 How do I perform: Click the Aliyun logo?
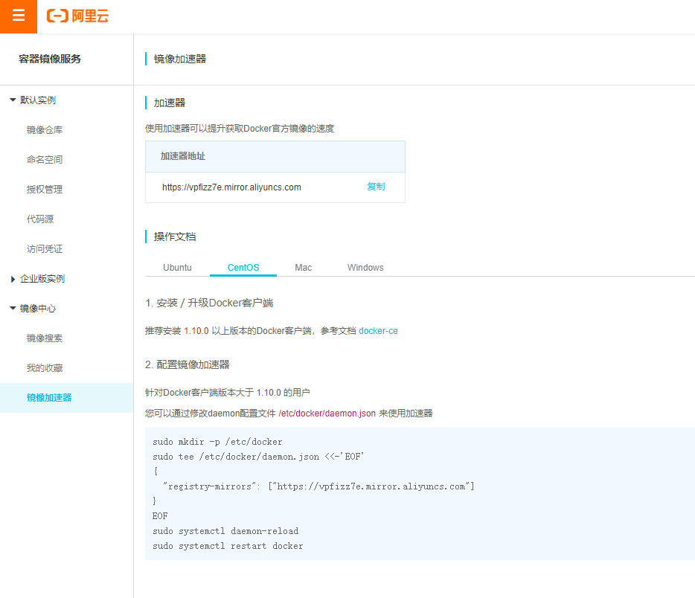pyautogui.click(x=78, y=16)
